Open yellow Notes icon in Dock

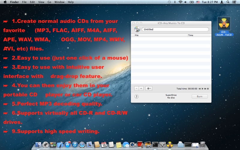pyautogui.click(x=118, y=145)
